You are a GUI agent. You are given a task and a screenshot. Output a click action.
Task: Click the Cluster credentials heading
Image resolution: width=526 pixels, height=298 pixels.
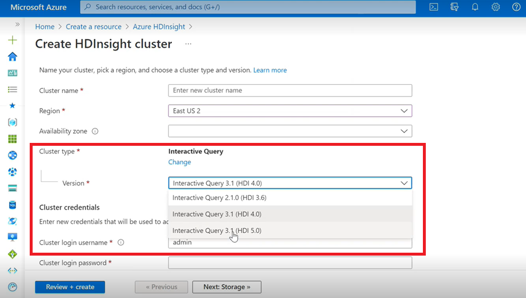coord(69,207)
